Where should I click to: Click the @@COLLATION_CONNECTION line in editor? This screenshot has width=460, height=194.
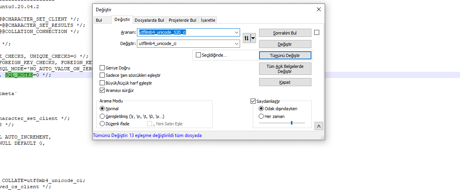[39, 31]
